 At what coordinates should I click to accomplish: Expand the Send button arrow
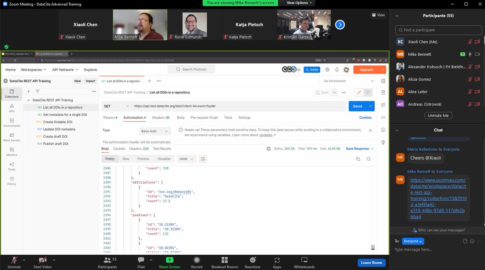[371, 106]
